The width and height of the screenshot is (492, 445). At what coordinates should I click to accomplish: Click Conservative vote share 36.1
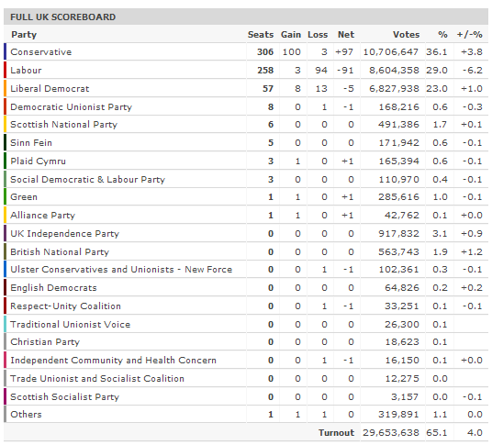click(x=436, y=52)
